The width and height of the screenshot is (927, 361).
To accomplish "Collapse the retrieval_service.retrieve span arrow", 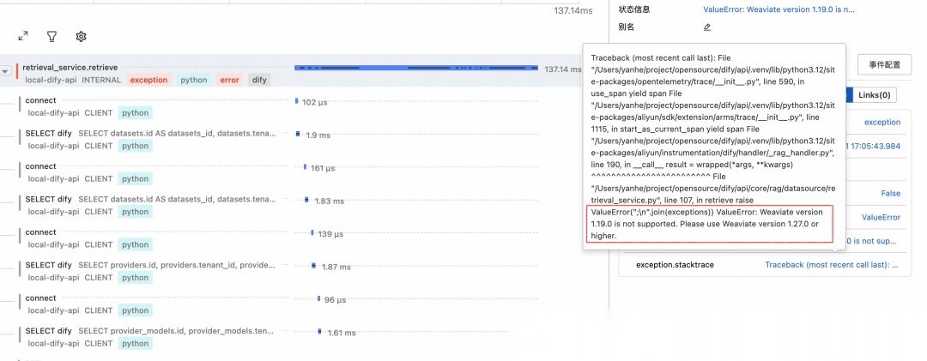I will 5,71.
